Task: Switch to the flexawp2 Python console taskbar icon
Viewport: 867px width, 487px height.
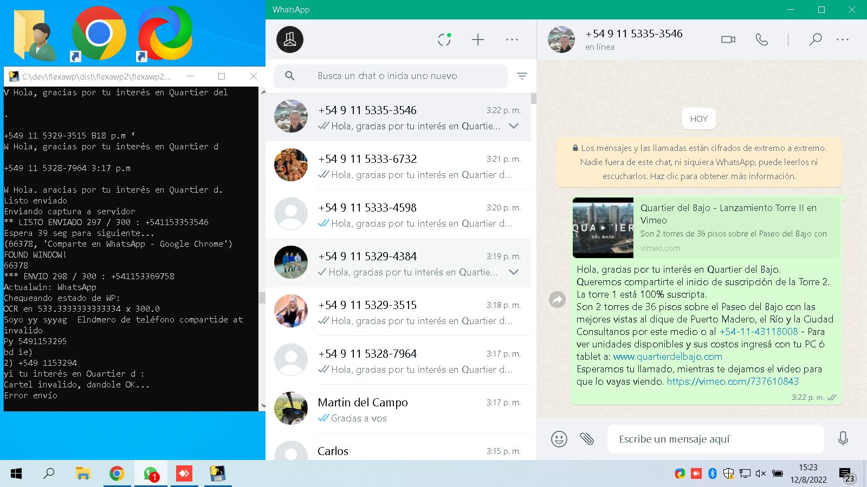Action: (x=218, y=474)
